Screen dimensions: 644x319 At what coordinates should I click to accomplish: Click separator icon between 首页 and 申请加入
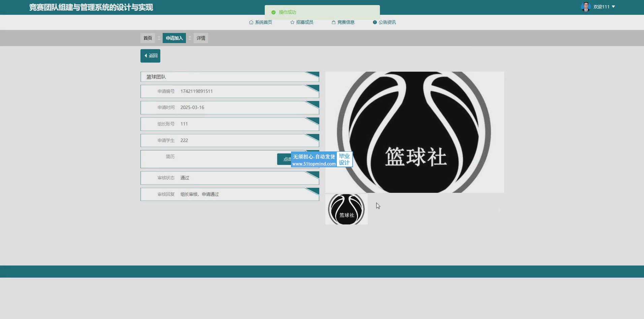(x=159, y=38)
